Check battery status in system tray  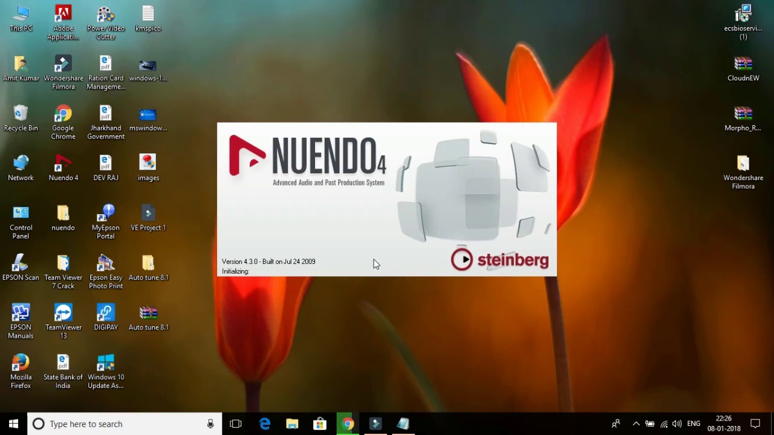(x=650, y=424)
